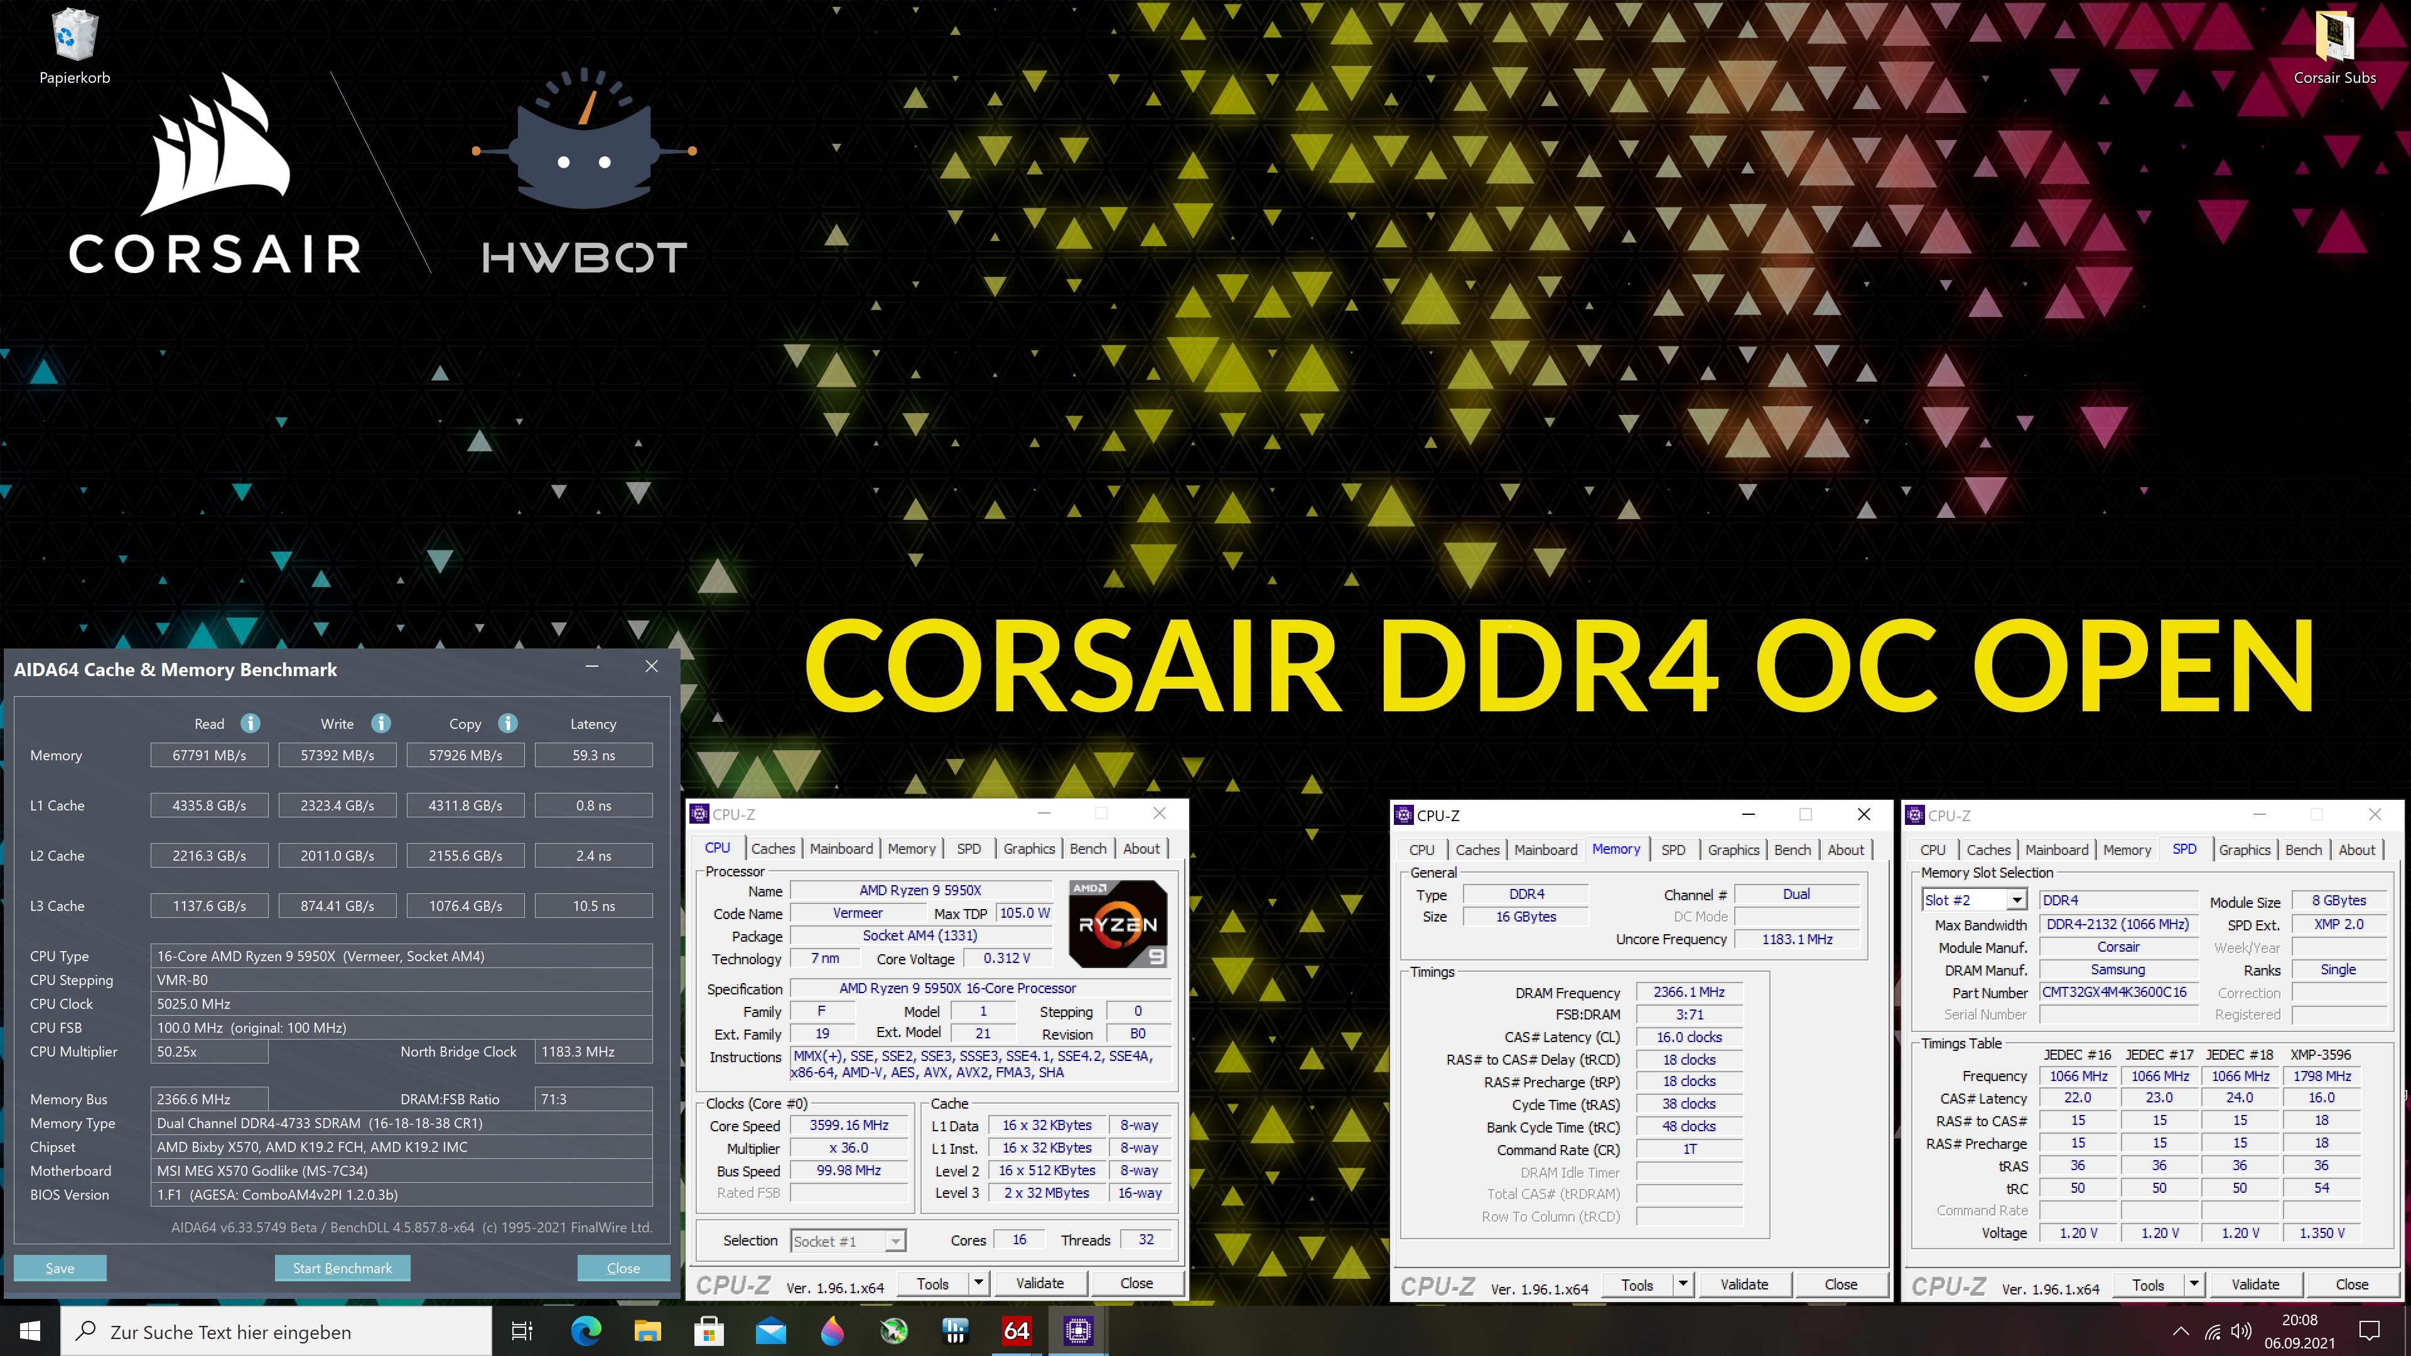Click Validate in the CPU-Z Memory window
Viewport: 2411px width, 1356px height.
click(1745, 1284)
